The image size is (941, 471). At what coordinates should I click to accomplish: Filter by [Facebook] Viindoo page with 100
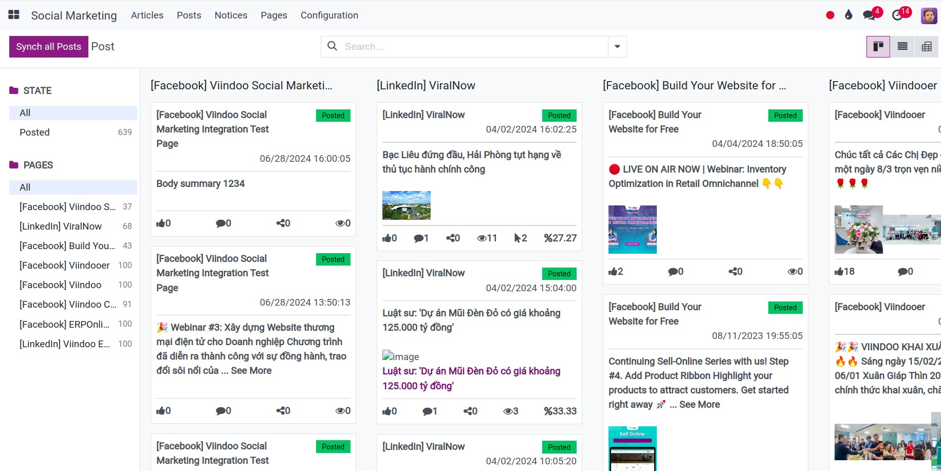pyautogui.click(x=73, y=285)
